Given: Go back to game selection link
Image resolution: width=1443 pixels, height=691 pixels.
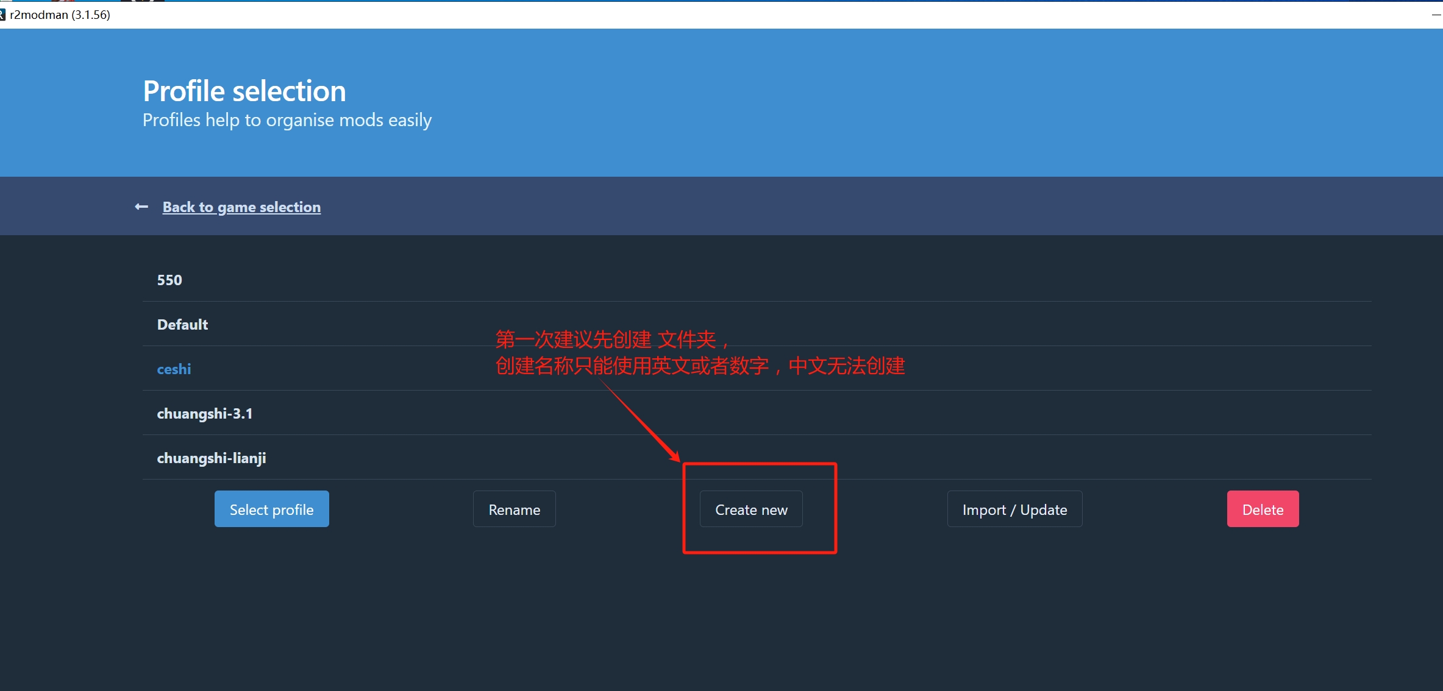Looking at the screenshot, I should (241, 207).
